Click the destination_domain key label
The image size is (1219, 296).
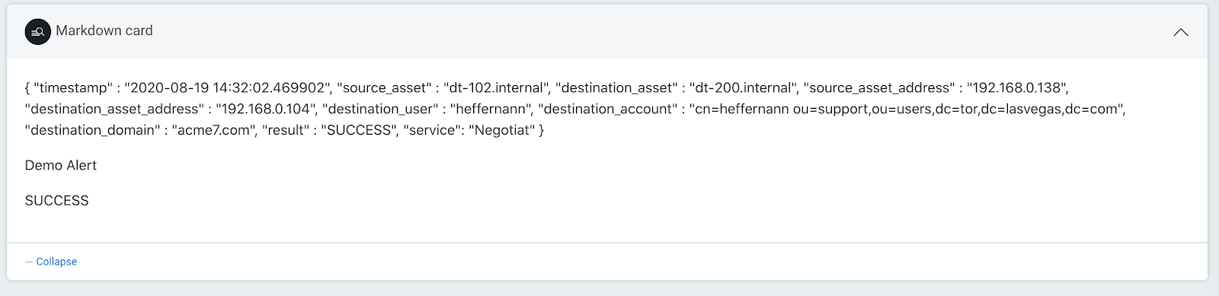[x=92, y=131]
